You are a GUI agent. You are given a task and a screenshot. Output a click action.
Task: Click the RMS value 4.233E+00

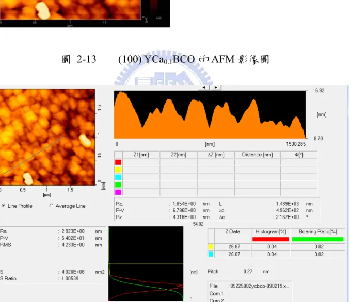pyautogui.click(x=73, y=245)
